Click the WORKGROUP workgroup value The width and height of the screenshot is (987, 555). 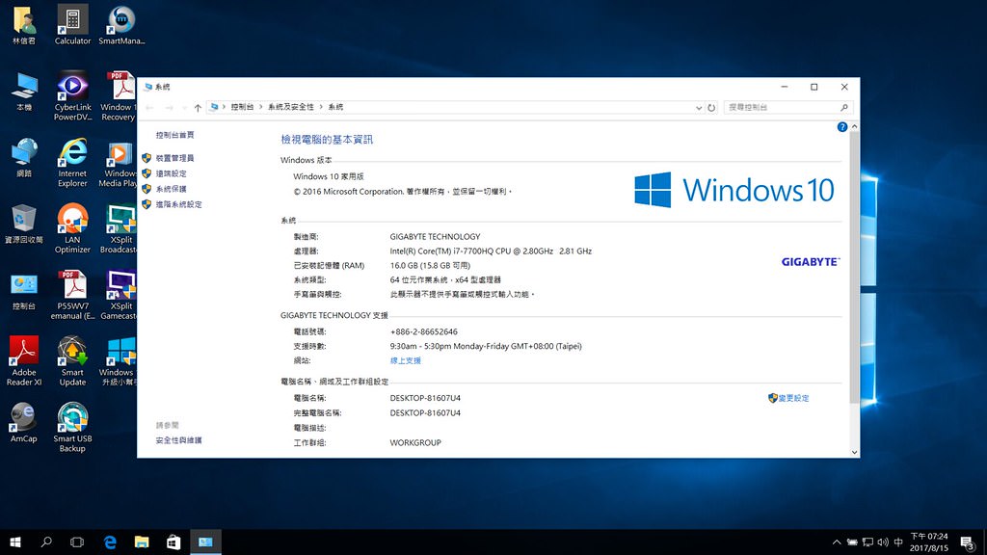click(415, 443)
